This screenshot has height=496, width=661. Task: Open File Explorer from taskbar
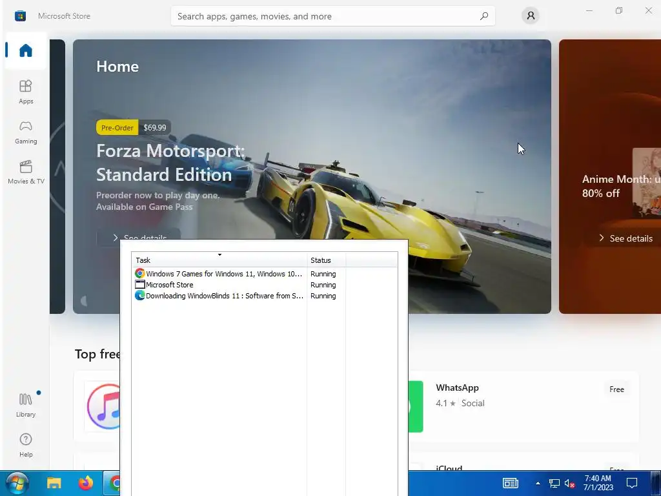point(54,483)
